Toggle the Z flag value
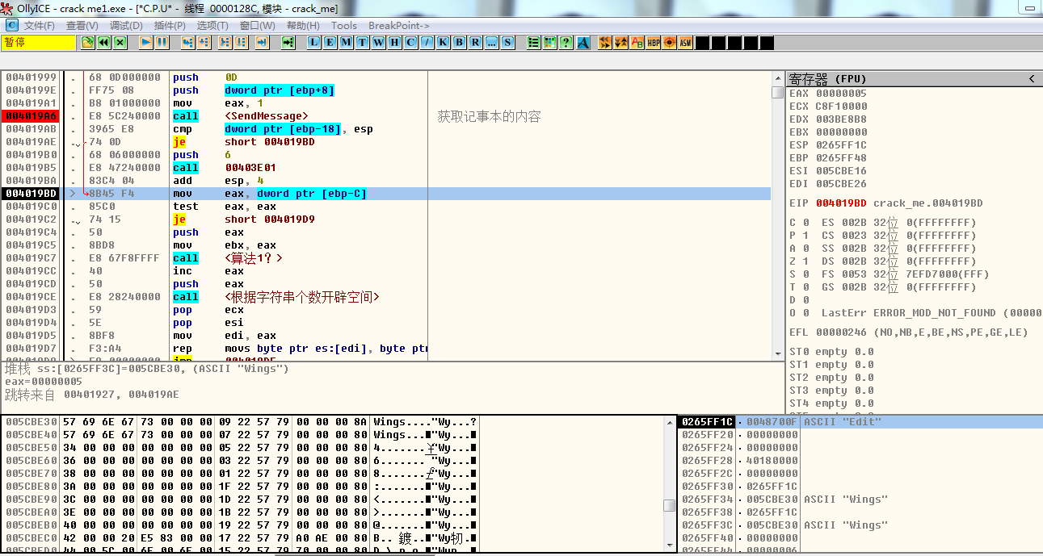Viewport: 1043px width, 556px height. (x=805, y=261)
